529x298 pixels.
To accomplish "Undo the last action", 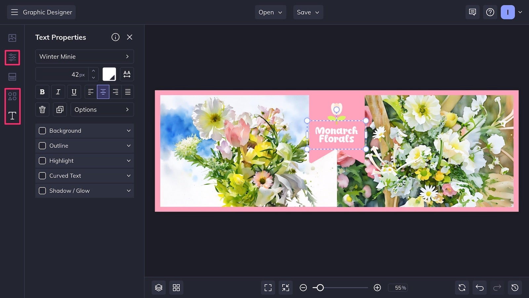I will click(x=479, y=288).
